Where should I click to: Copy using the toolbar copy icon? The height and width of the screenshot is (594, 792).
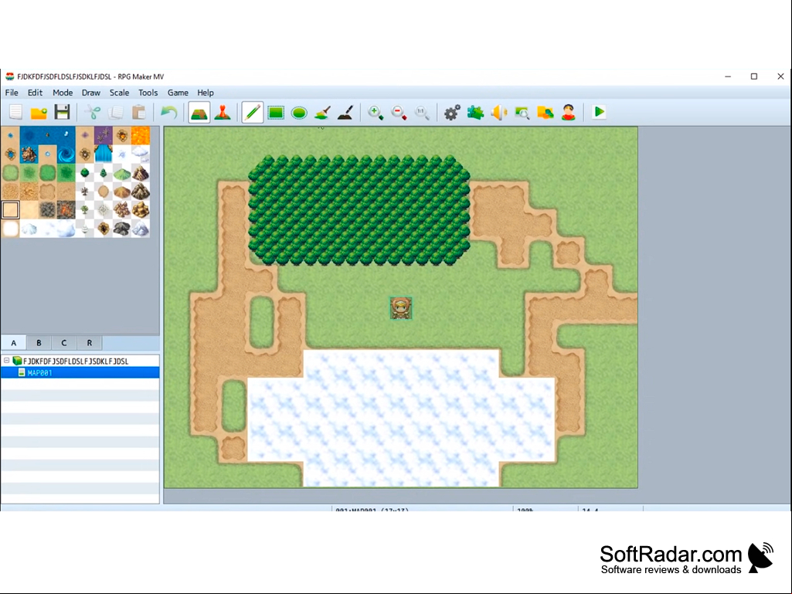point(116,112)
